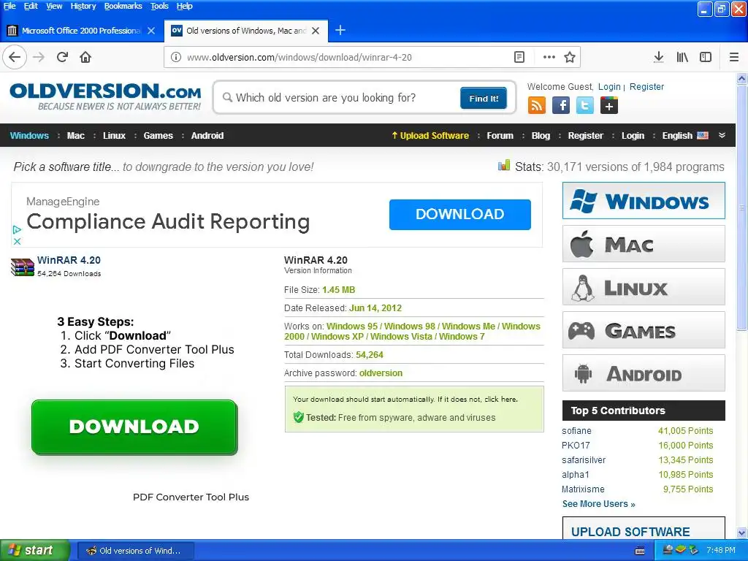748x561 pixels.
Task: Open the Forum link
Action: (500, 135)
